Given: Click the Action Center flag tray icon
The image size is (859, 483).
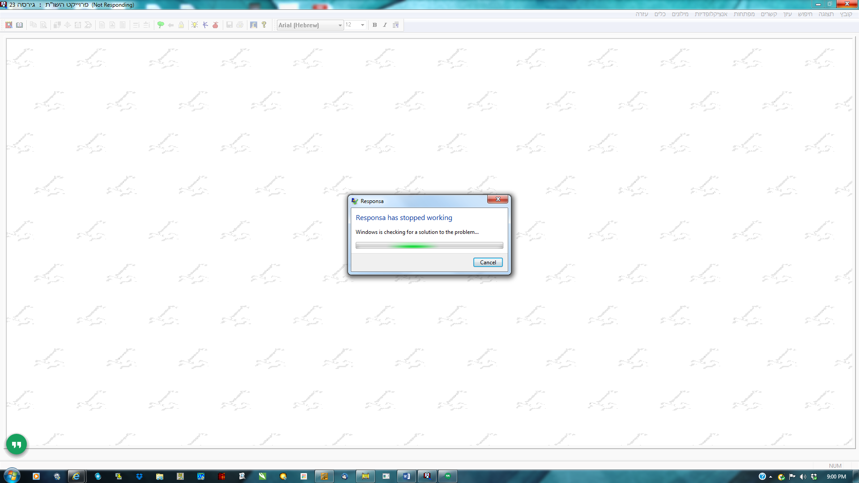Looking at the screenshot, I should pyautogui.click(x=792, y=477).
